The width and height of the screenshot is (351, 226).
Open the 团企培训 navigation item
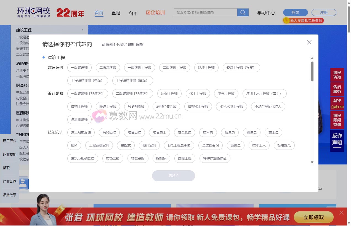pyautogui.click(x=155, y=12)
